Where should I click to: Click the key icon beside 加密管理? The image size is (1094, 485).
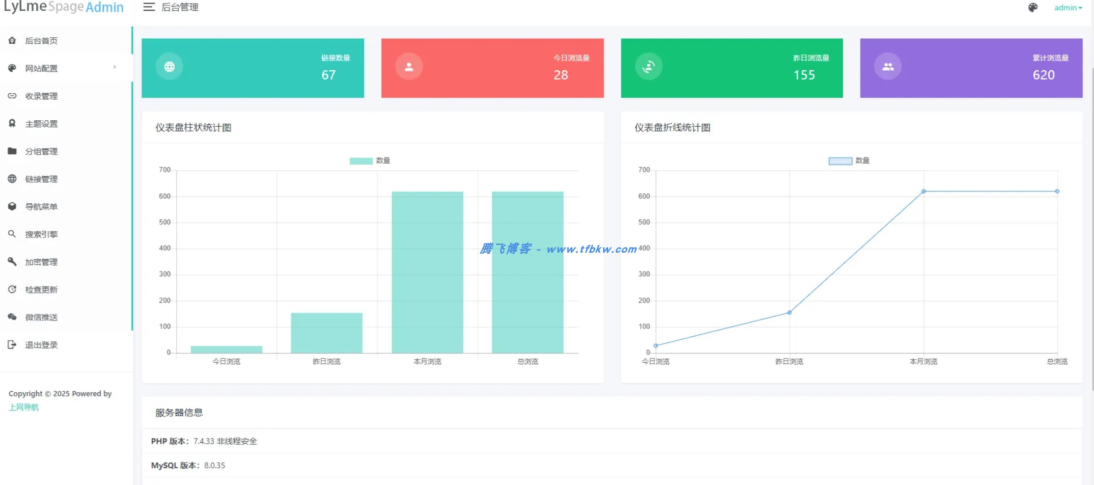coord(12,262)
